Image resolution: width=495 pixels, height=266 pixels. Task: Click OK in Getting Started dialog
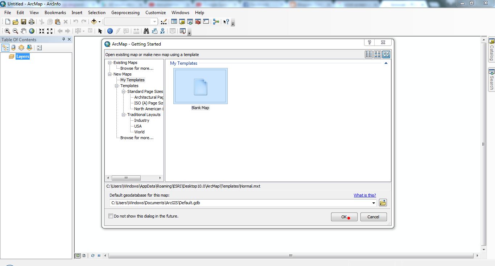coord(344,217)
